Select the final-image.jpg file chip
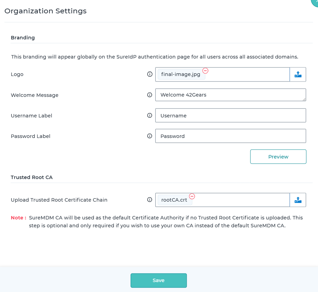The height and width of the screenshot is (292, 318). click(180, 75)
